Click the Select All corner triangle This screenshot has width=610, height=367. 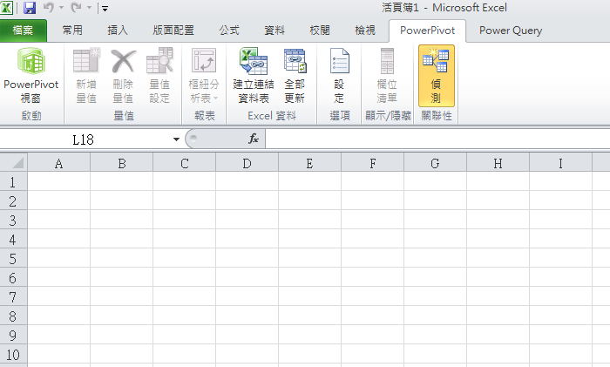click(14, 162)
